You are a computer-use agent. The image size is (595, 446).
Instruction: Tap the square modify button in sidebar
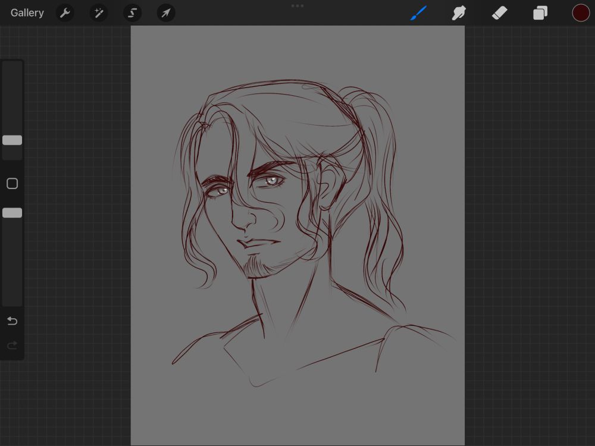point(12,184)
